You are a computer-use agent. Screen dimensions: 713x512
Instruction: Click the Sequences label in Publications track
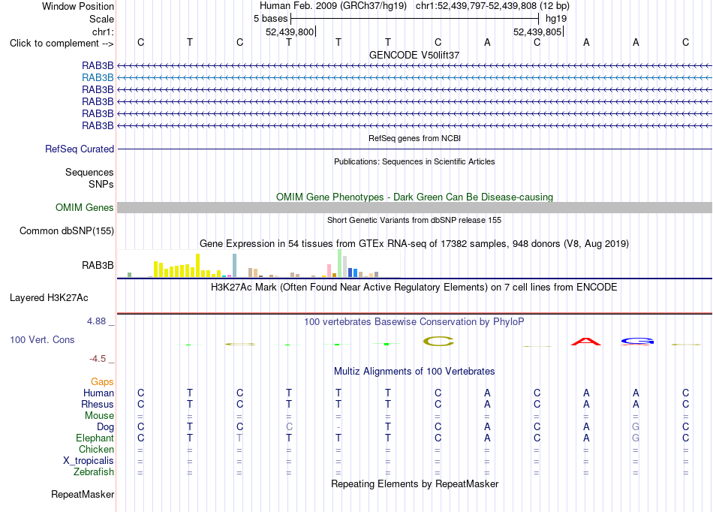point(89,173)
